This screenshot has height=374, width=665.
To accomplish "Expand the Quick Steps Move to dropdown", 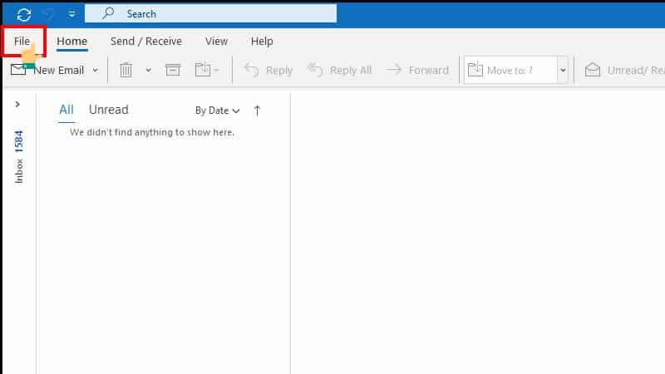I will [563, 71].
